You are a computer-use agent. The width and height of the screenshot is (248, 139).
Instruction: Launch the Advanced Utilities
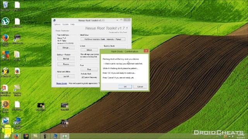click(66, 76)
